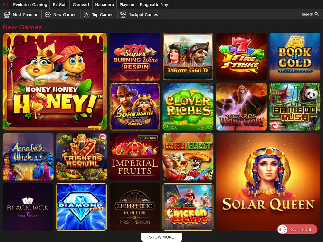Click the Top Games sun icon
This screenshot has width=323, height=242.
click(86, 15)
